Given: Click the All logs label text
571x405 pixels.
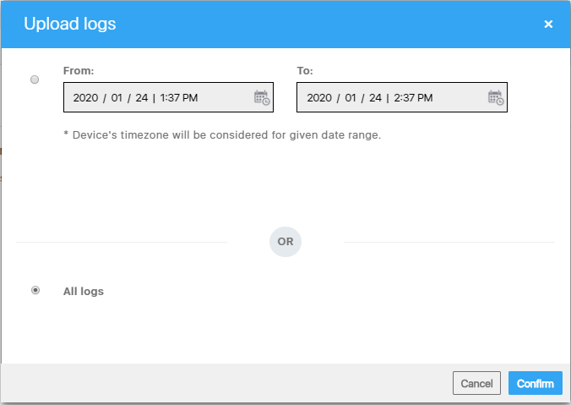Looking at the screenshot, I should (x=84, y=291).
